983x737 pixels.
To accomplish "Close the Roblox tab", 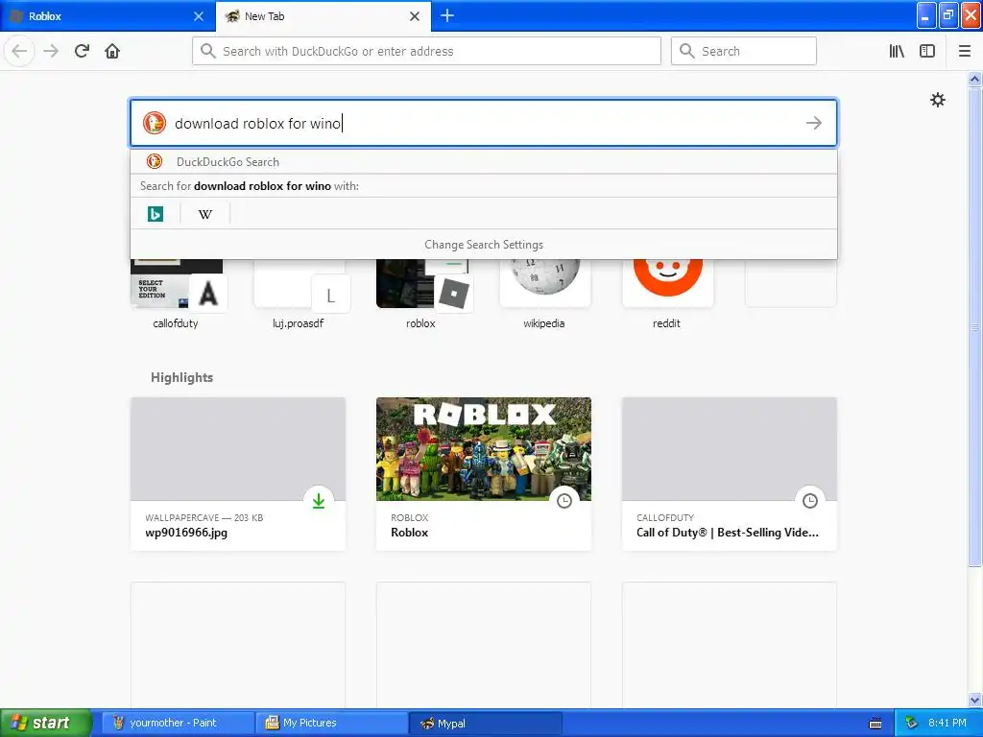I will tap(199, 16).
